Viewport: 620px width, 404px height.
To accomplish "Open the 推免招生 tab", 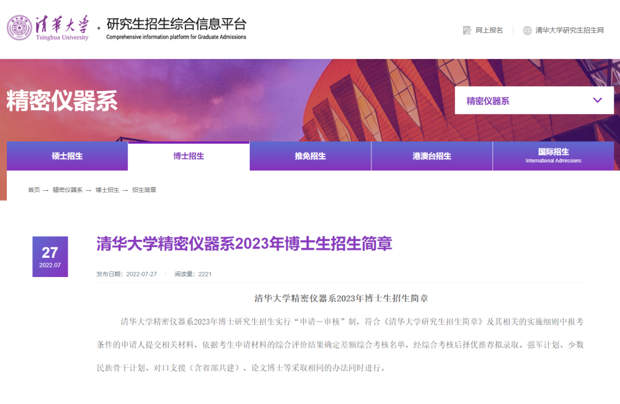I will click(x=311, y=156).
